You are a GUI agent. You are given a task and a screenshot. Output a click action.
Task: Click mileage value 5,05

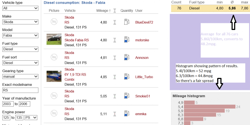(103, 96)
